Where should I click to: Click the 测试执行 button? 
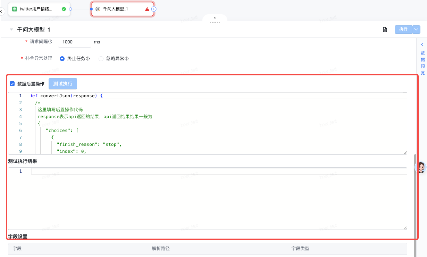63,84
